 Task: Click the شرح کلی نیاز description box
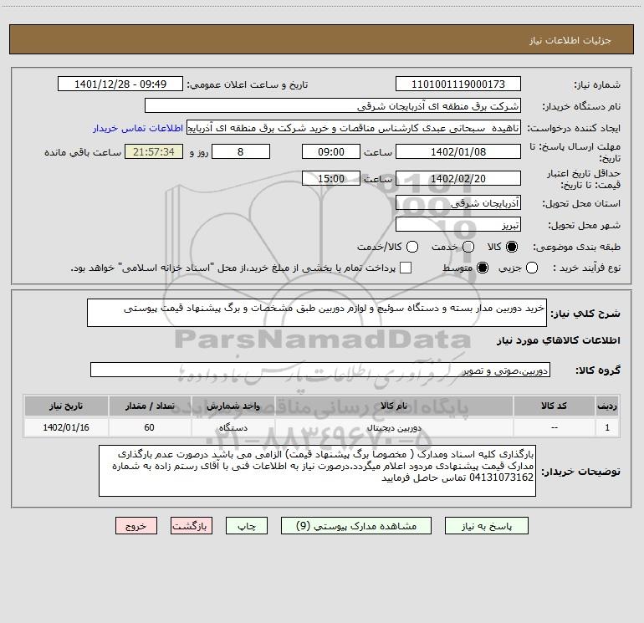[317, 313]
